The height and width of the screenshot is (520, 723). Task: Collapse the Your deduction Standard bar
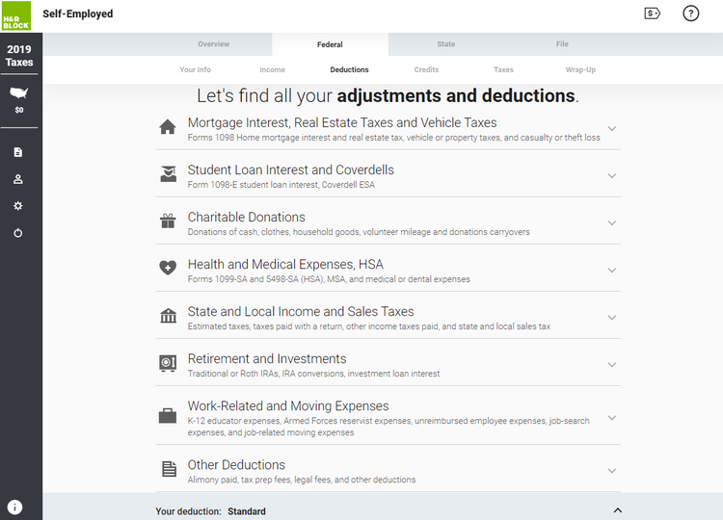click(x=618, y=510)
